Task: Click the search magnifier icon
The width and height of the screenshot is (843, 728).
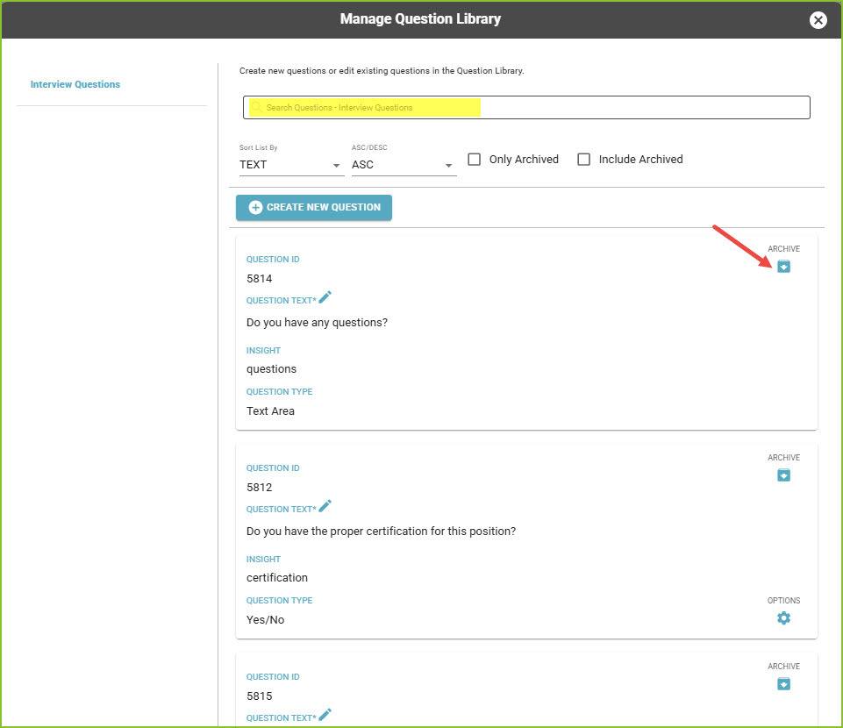Action: 257,107
